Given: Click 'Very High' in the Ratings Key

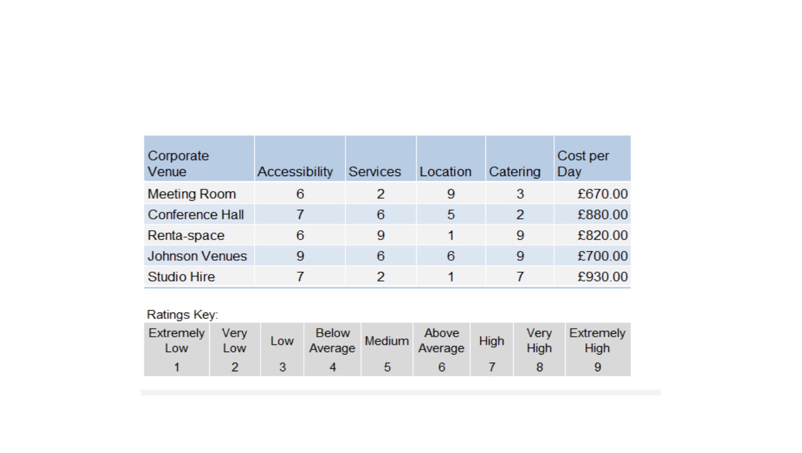Looking at the screenshot, I should (x=539, y=341).
